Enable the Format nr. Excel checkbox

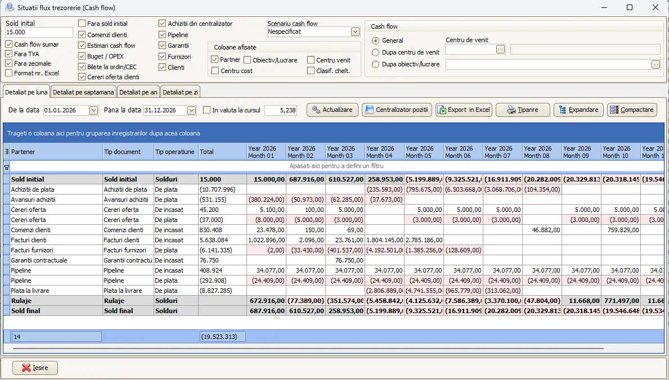8,73
